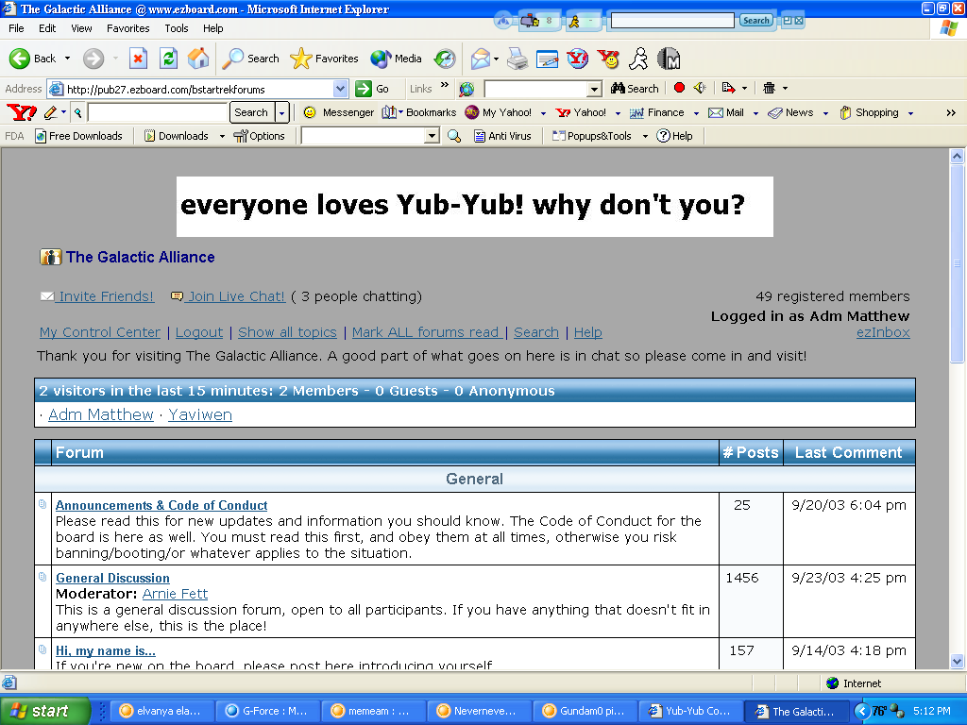Viewport: 967px width, 725px height.
Task: Click the Invite Friends! link
Action: pos(106,296)
